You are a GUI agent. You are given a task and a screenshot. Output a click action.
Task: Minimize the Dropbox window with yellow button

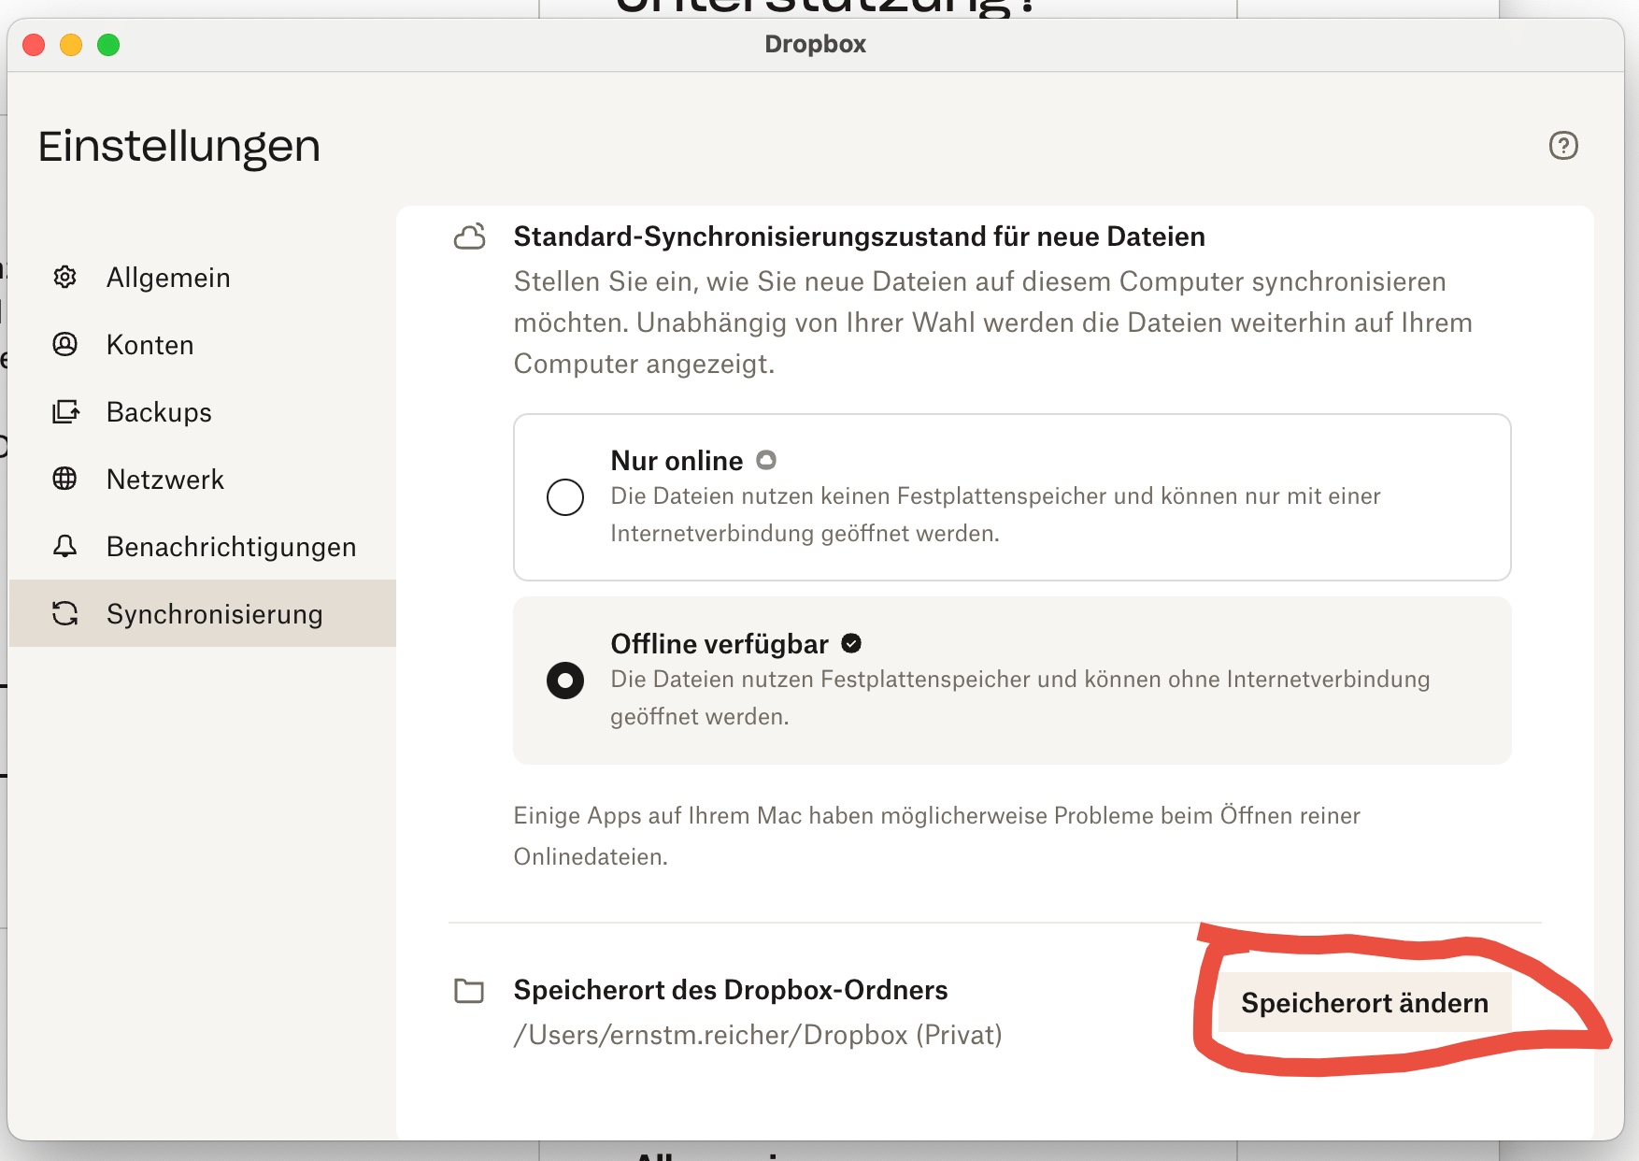[x=71, y=45]
